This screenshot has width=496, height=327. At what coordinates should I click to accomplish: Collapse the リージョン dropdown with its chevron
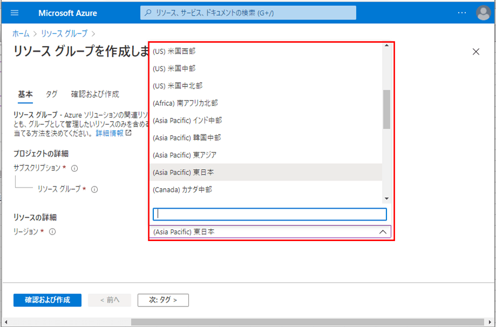pos(382,232)
